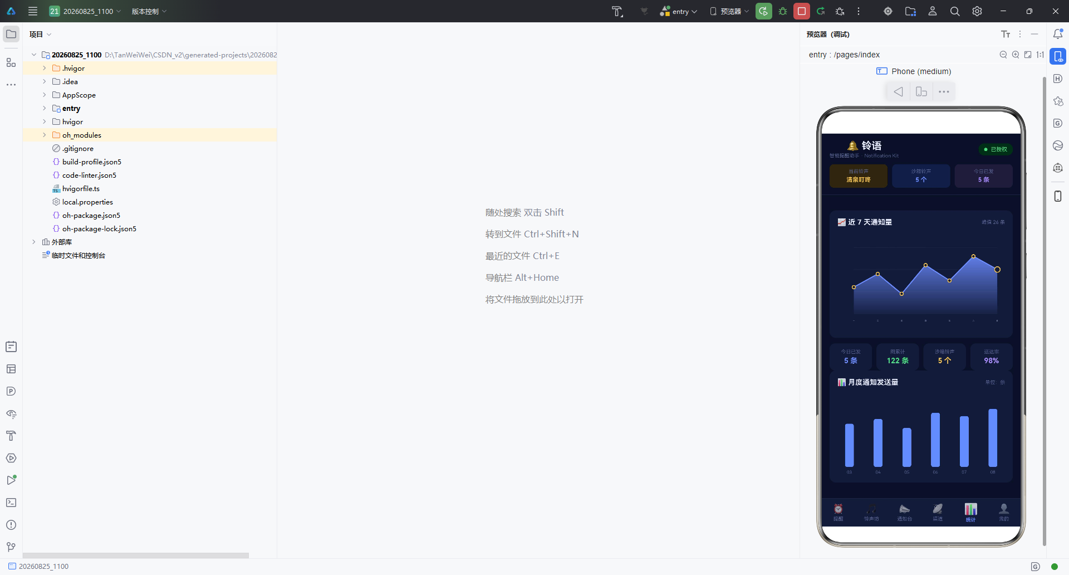Expand the oh_modules folder
1069x575 pixels.
45,135
